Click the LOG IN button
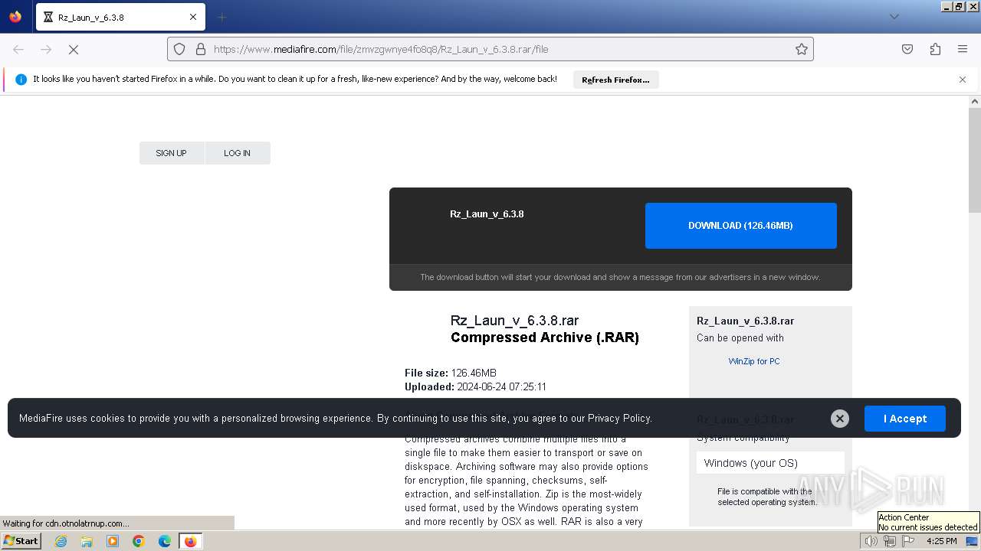Image resolution: width=981 pixels, height=551 pixels. (237, 153)
